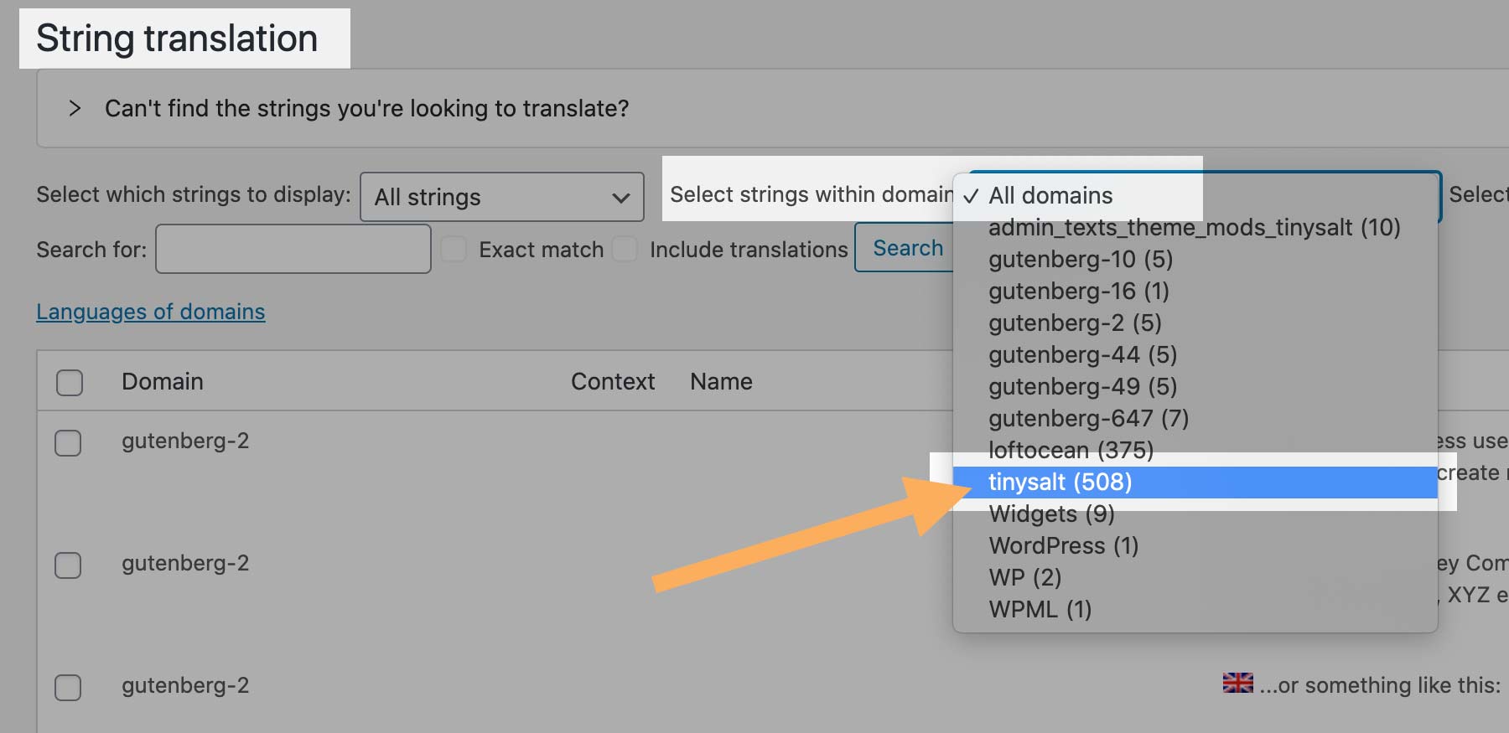This screenshot has height=733, width=1509.
Task: Check the first gutenberg-2 row checkbox
Action: [x=68, y=442]
